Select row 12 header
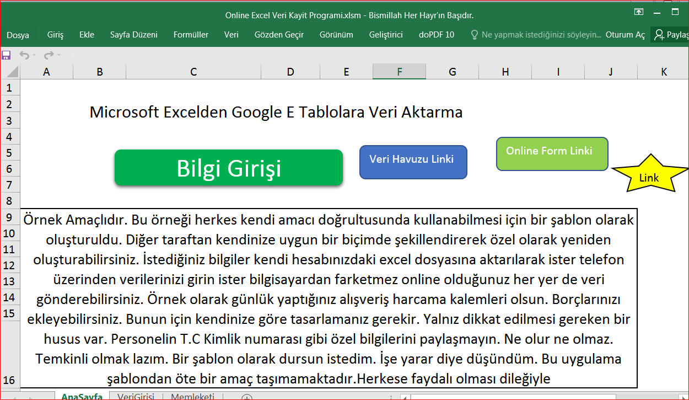 (10, 265)
